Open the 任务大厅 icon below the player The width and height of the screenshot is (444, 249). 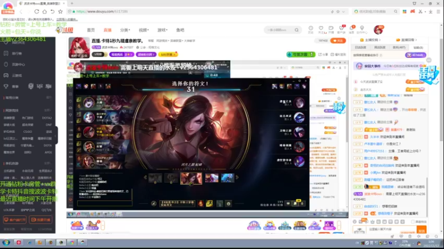click(x=92, y=226)
